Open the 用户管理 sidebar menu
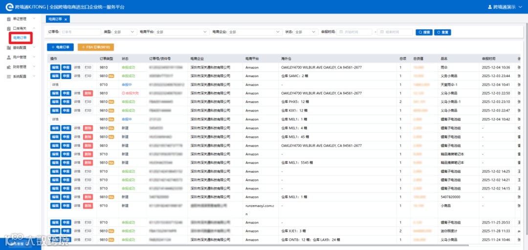Image resolution: width=528 pixels, height=250 pixels. (21, 57)
